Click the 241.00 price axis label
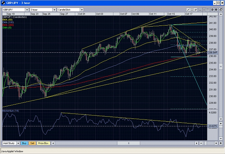Screen dimensions: 225x154 [x=212, y=23]
